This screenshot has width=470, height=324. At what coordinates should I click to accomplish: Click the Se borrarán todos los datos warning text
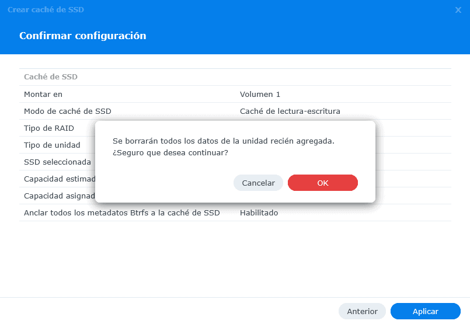[x=223, y=141]
